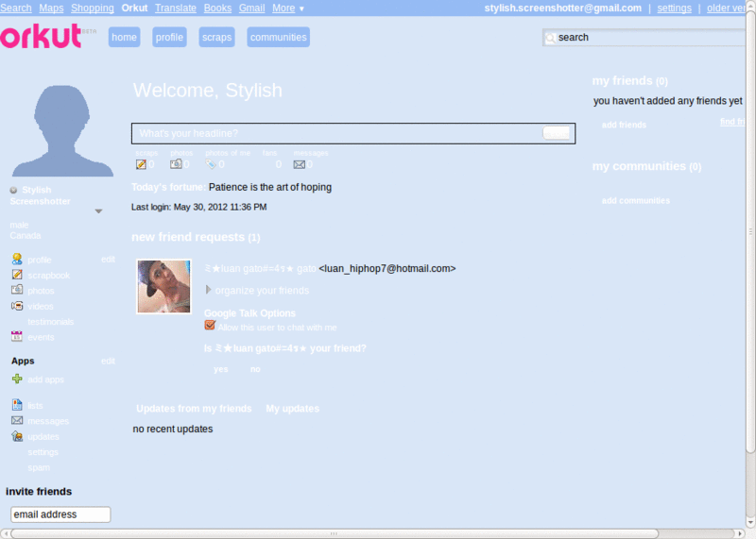
Task: Click the orkut logo
Action: tap(42, 36)
